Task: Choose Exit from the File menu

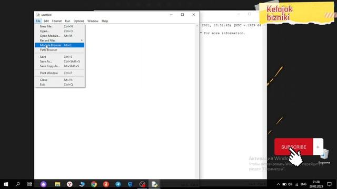Action: click(x=60, y=85)
